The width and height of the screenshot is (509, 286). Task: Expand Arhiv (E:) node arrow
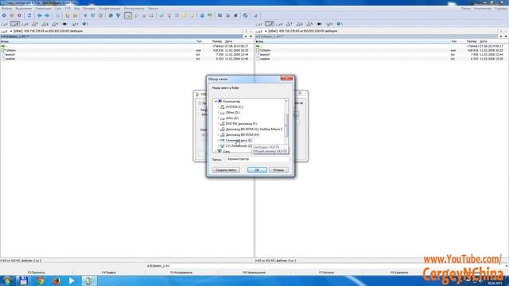click(x=219, y=118)
